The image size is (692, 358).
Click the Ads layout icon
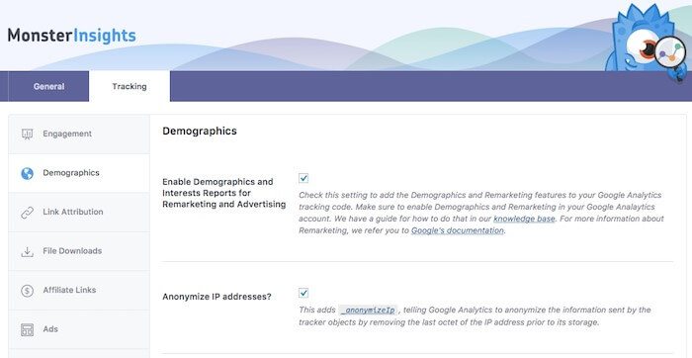tap(28, 329)
